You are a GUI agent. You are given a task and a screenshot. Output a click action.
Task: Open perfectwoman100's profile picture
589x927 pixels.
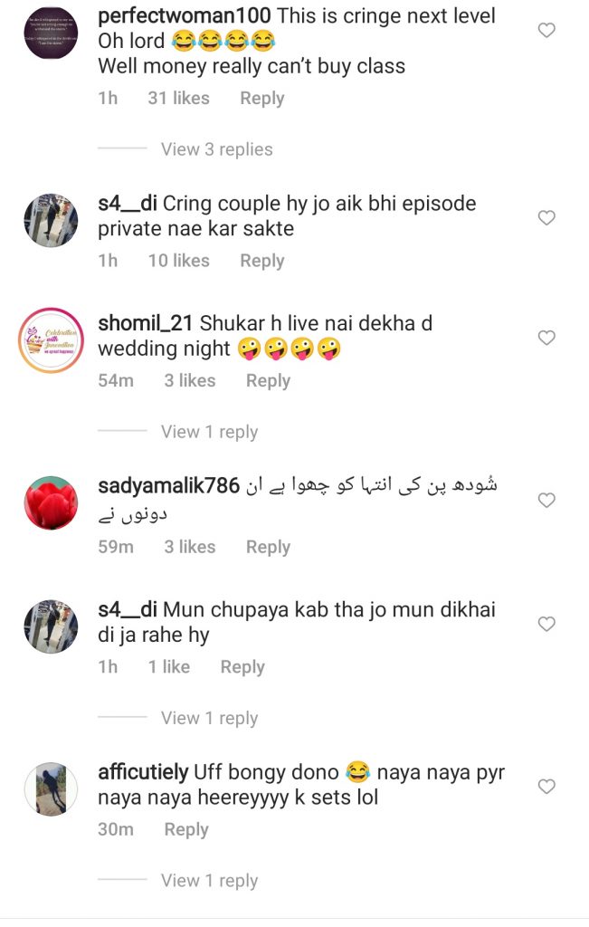pyautogui.click(x=51, y=33)
